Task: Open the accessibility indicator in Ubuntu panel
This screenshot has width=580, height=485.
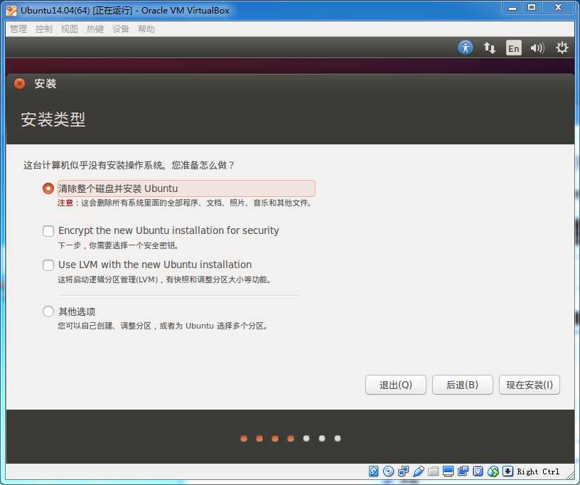Action: [x=466, y=48]
